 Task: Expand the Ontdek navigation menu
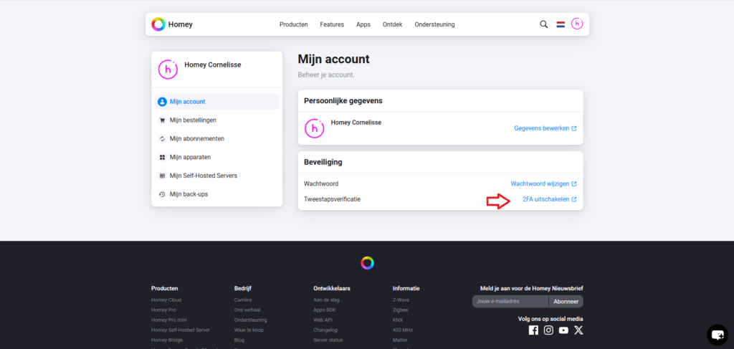coord(392,24)
